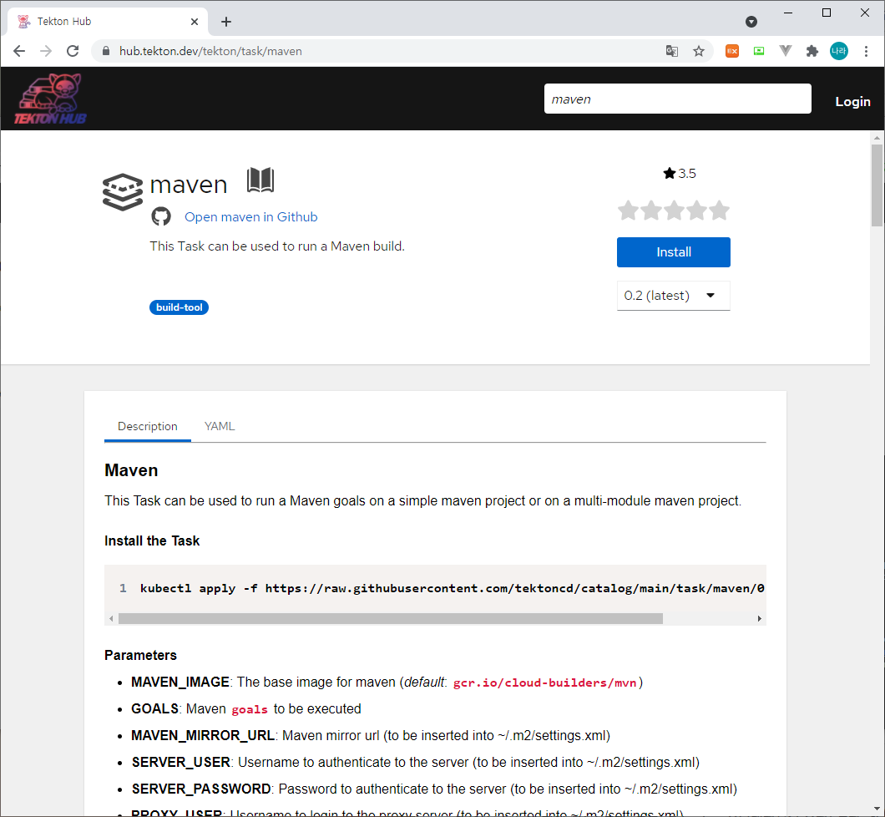Click the Install the Task heading

(x=152, y=540)
